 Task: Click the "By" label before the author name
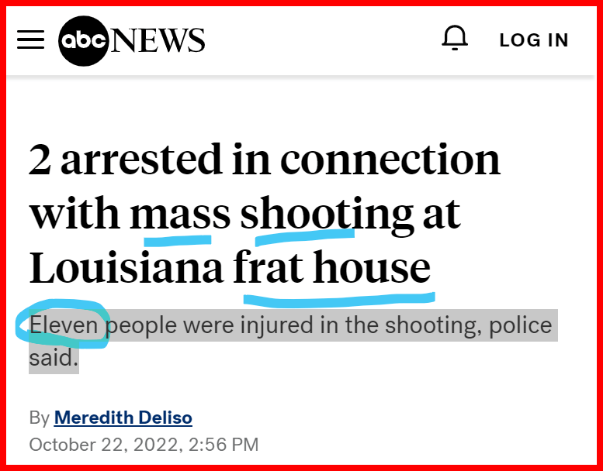coord(39,418)
